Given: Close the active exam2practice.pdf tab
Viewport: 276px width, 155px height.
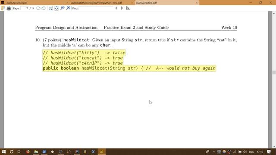Looking at the screenshot, I should (x=197, y=3).
